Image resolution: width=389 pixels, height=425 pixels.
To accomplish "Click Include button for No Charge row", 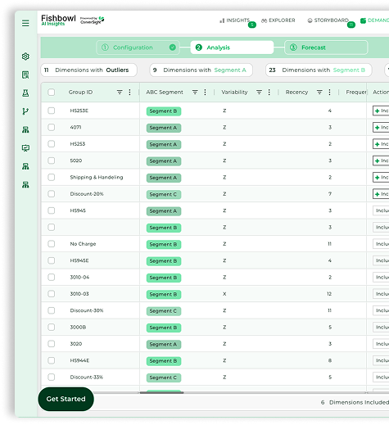I will point(381,244).
